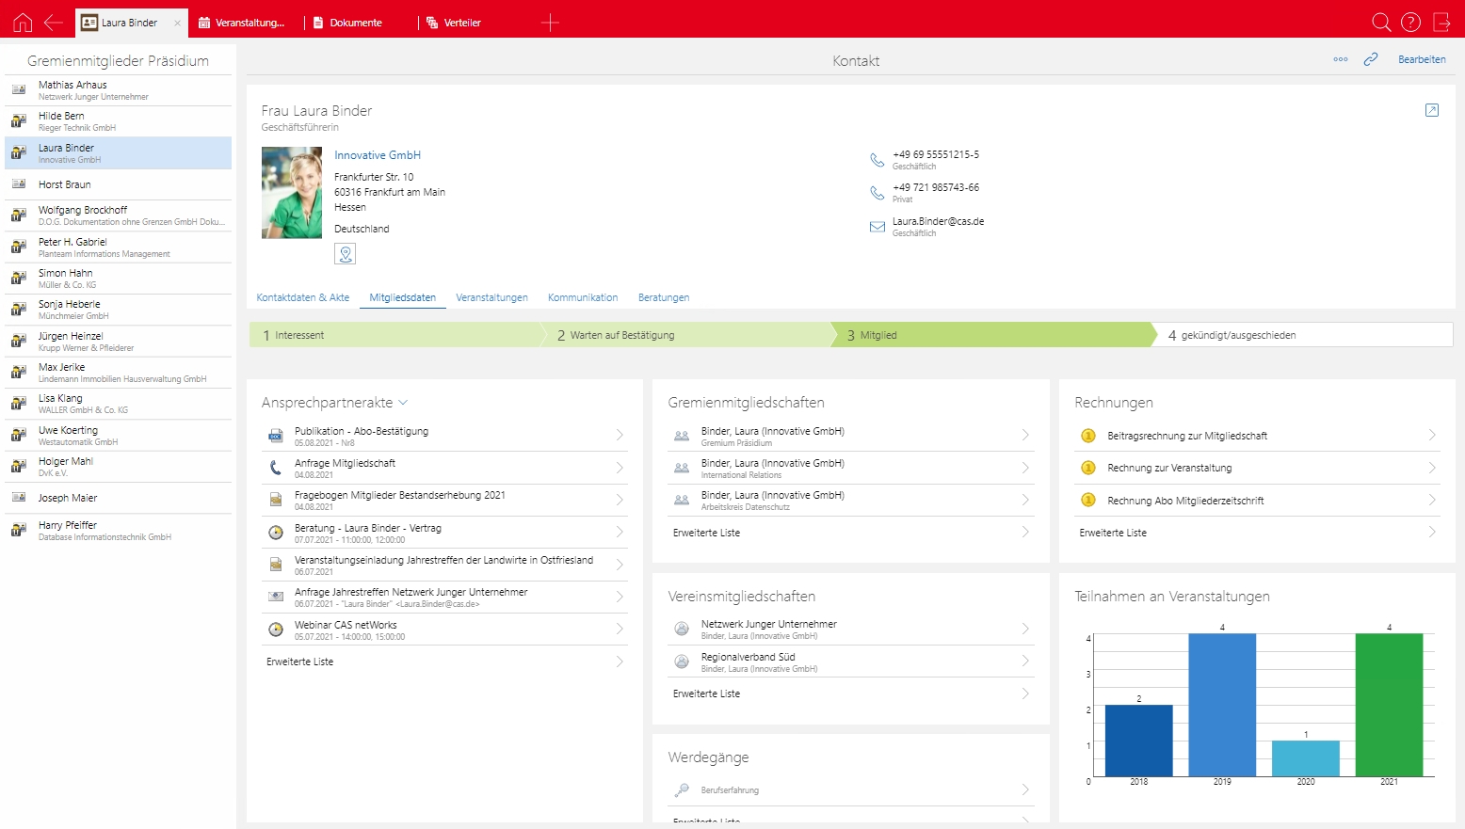The image size is (1465, 829).
Task: Expand Erweiterte Liste under Rechnungen
Action: 1258,533
